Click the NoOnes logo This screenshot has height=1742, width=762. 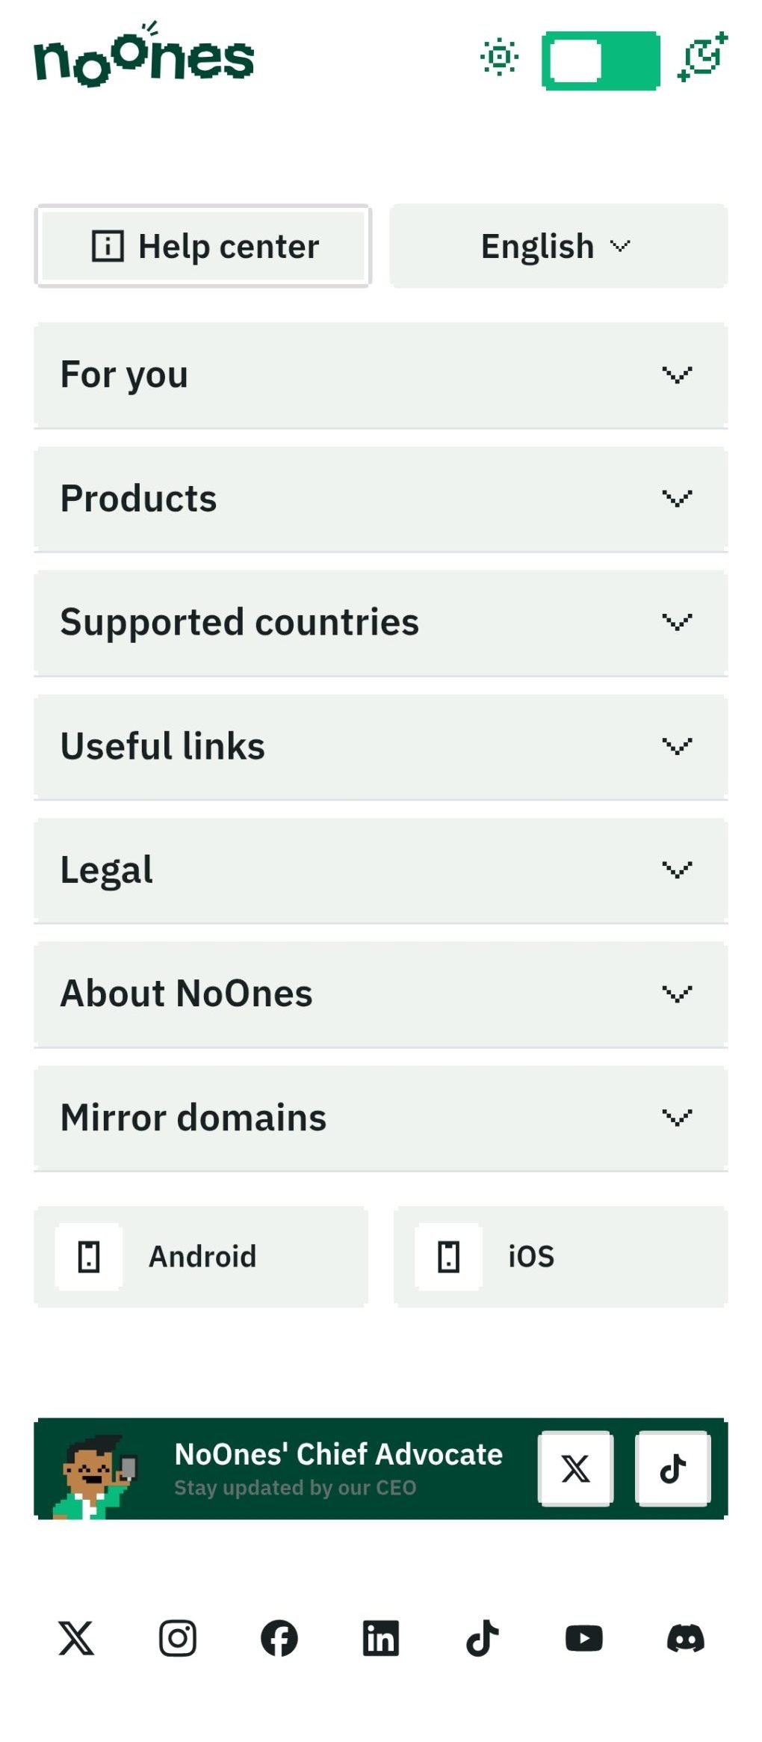pyautogui.click(x=144, y=57)
